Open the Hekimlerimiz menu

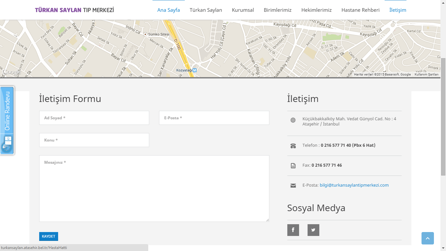[x=316, y=10]
